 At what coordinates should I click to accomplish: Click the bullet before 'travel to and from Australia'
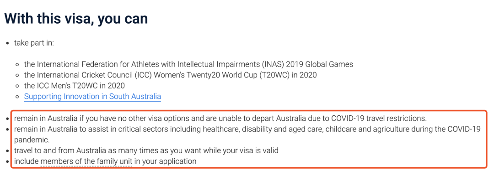8,151
